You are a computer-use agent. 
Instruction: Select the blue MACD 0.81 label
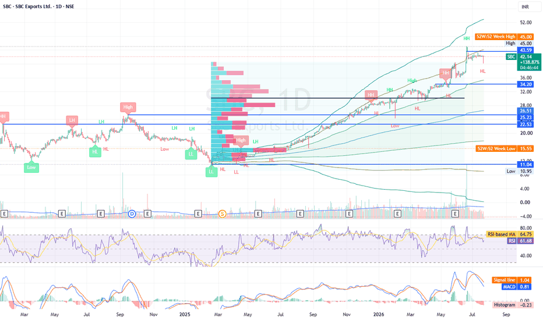pos(517,287)
